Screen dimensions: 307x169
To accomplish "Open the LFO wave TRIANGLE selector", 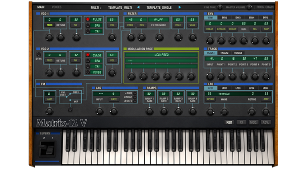I will coord(224,94).
